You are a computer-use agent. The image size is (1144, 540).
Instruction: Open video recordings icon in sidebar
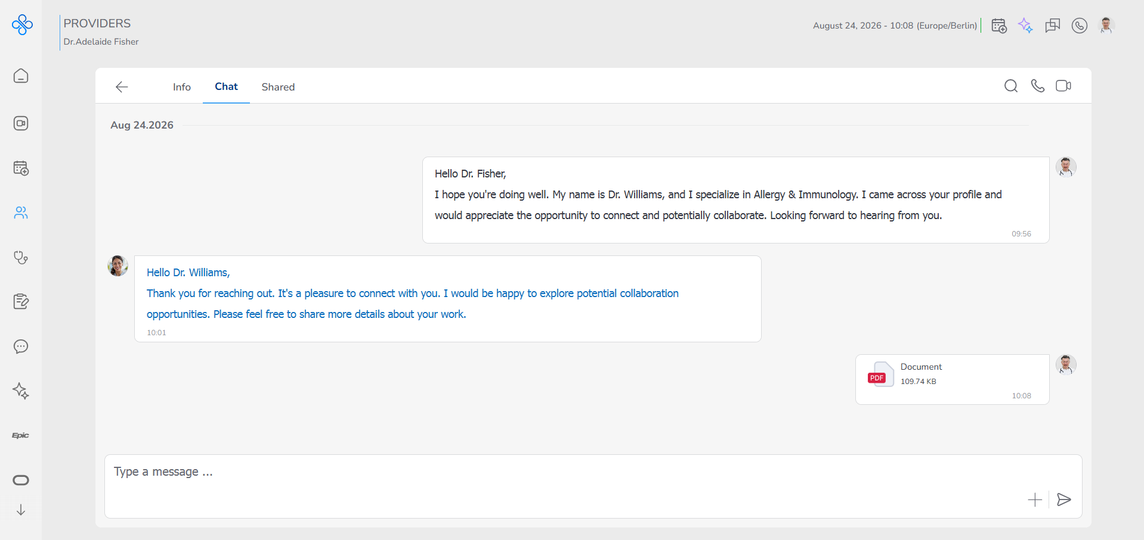[21, 123]
